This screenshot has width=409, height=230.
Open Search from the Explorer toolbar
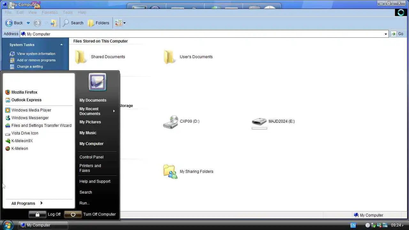pyautogui.click(x=73, y=23)
